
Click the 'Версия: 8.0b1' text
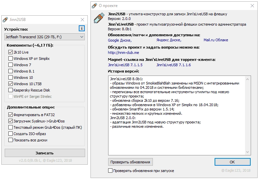click(120, 29)
